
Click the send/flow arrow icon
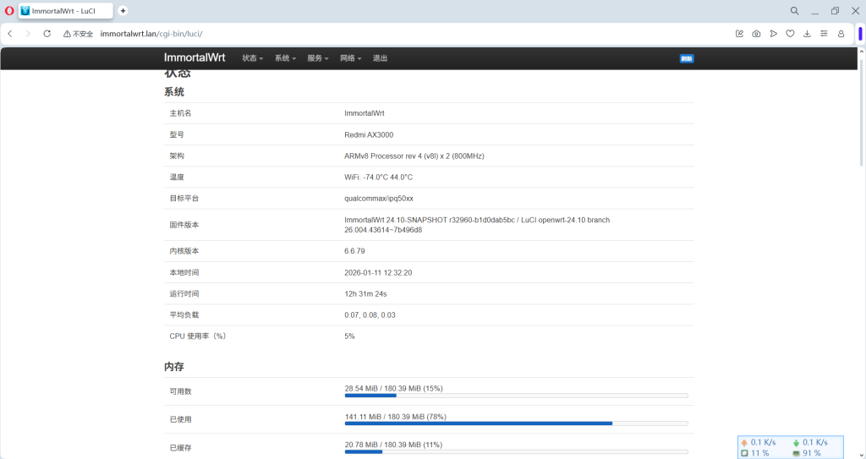[x=773, y=34]
